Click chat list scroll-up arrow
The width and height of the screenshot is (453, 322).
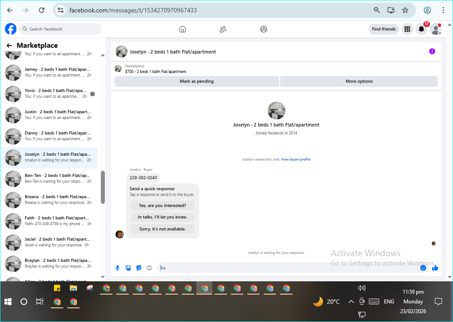point(103,55)
